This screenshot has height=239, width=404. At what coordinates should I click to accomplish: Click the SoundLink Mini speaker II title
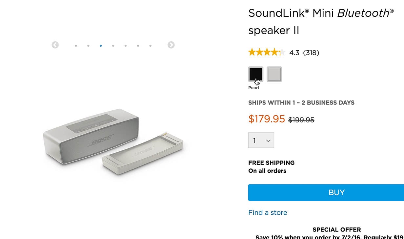coord(321,22)
